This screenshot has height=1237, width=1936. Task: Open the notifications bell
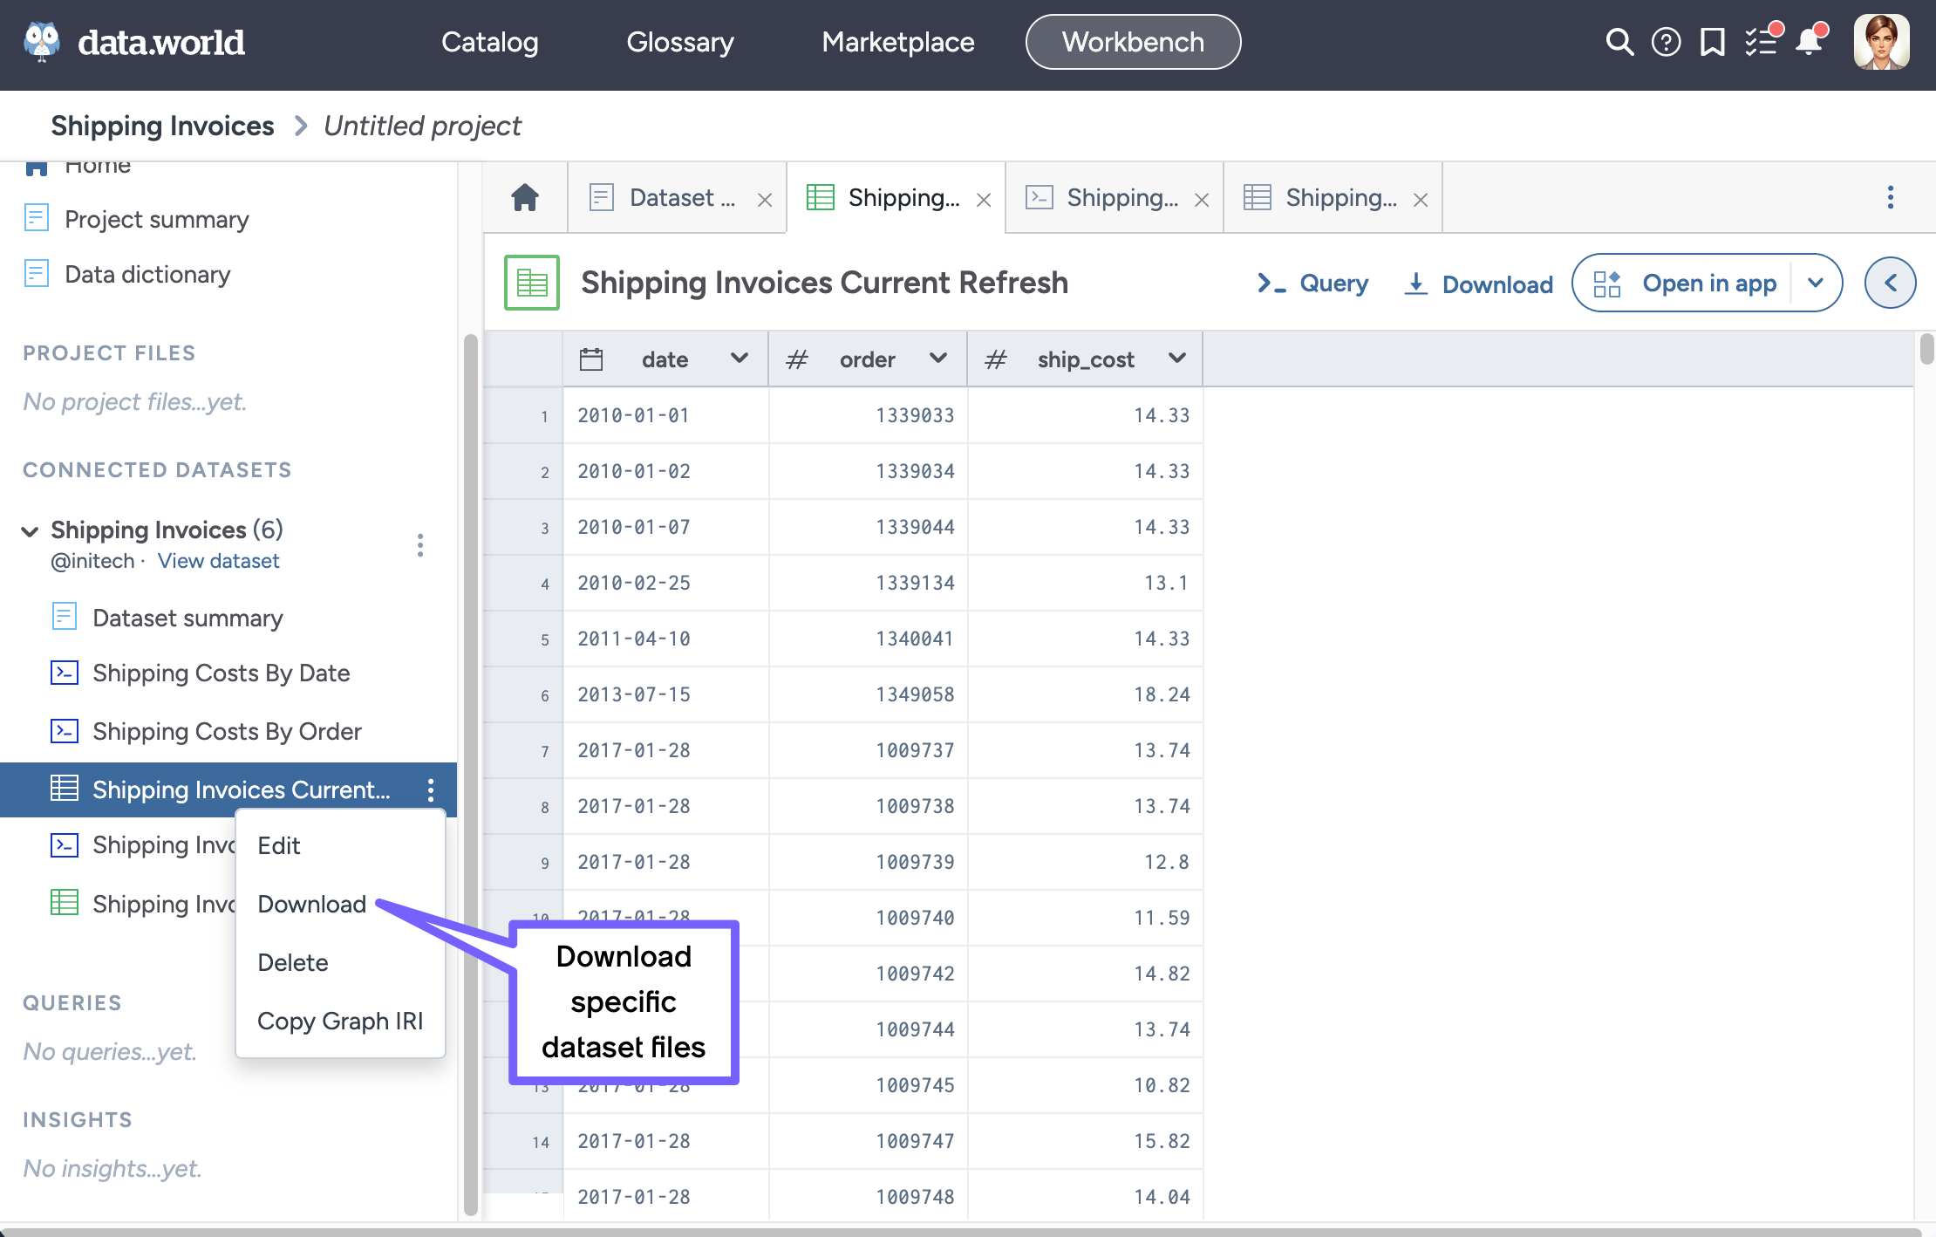(x=1810, y=41)
